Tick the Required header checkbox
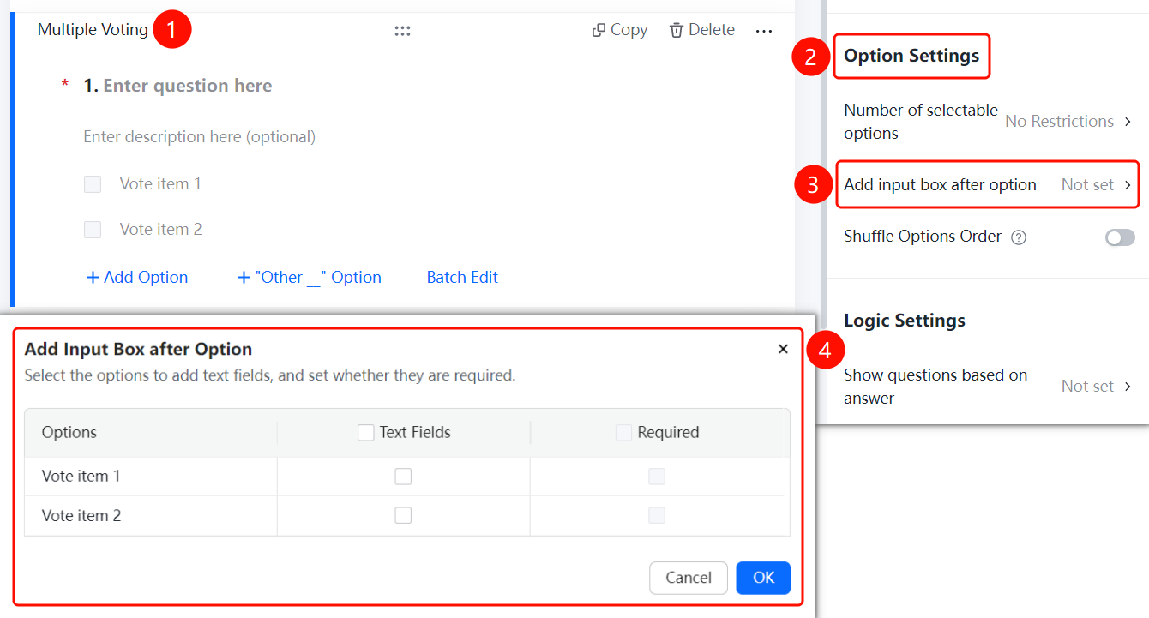Image resolution: width=1149 pixels, height=618 pixels. click(623, 433)
